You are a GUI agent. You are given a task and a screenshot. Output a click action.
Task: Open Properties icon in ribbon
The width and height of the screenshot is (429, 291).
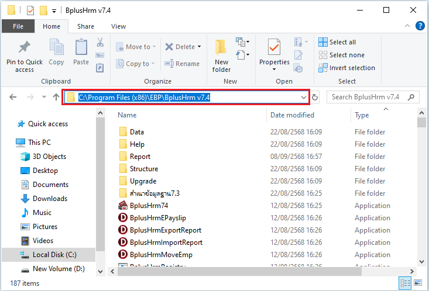click(x=274, y=48)
